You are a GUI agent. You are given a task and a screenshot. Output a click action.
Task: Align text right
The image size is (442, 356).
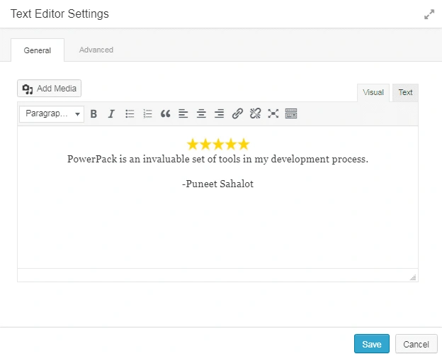[220, 113]
